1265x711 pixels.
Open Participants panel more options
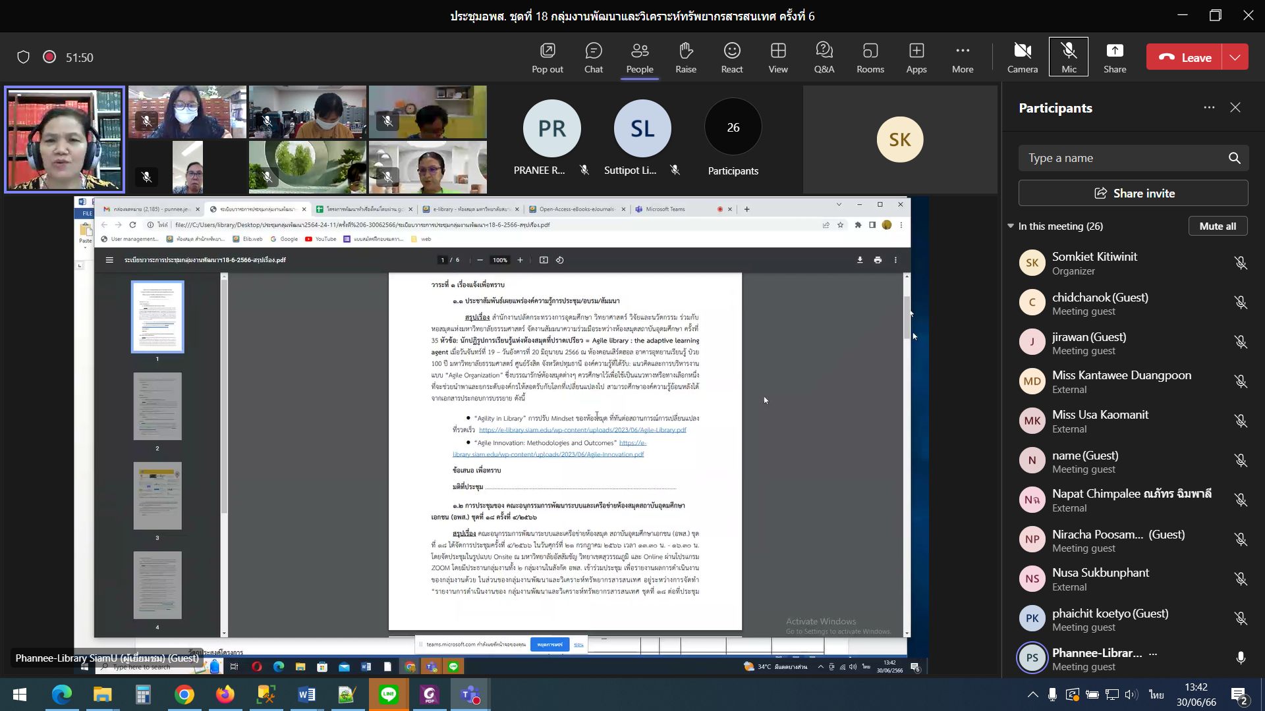[x=1208, y=108]
